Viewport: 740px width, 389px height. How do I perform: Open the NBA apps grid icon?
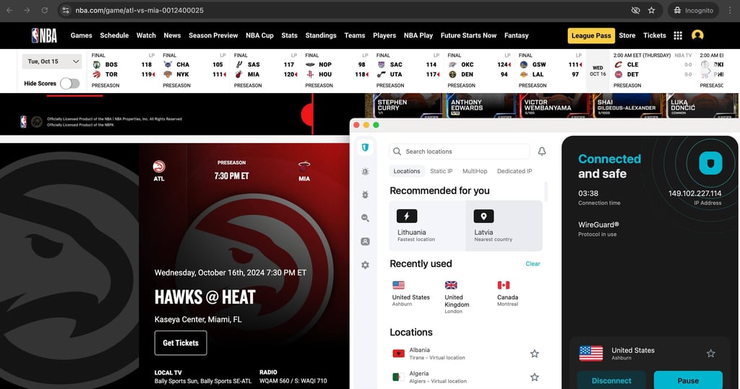(678, 35)
